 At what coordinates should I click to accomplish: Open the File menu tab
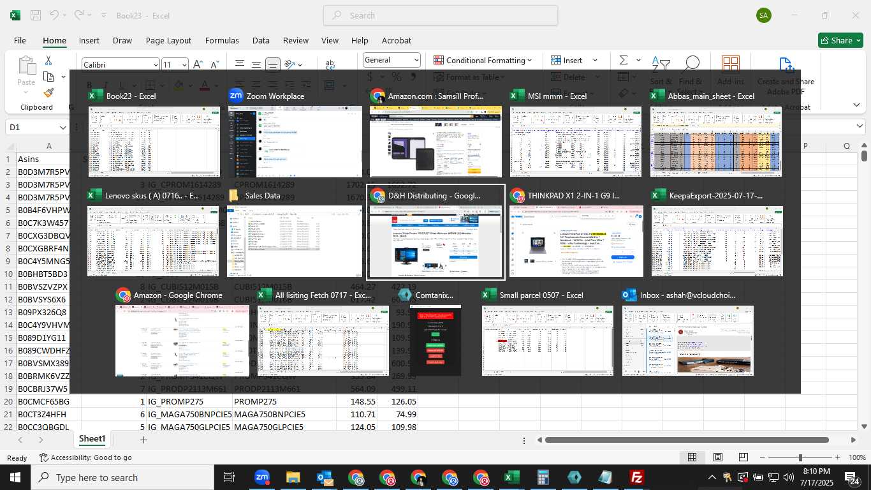click(x=20, y=40)
